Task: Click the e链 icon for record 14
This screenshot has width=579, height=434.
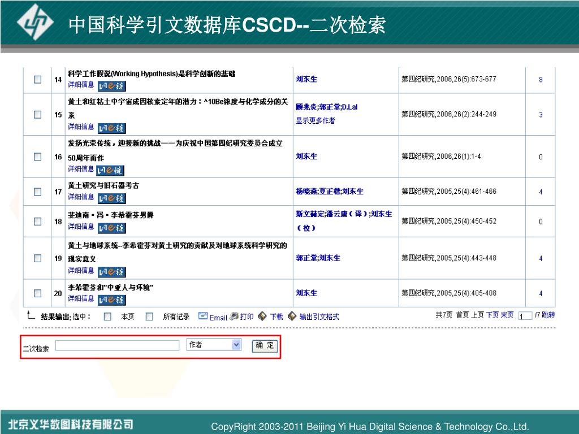Action: (x=112, y=86)
